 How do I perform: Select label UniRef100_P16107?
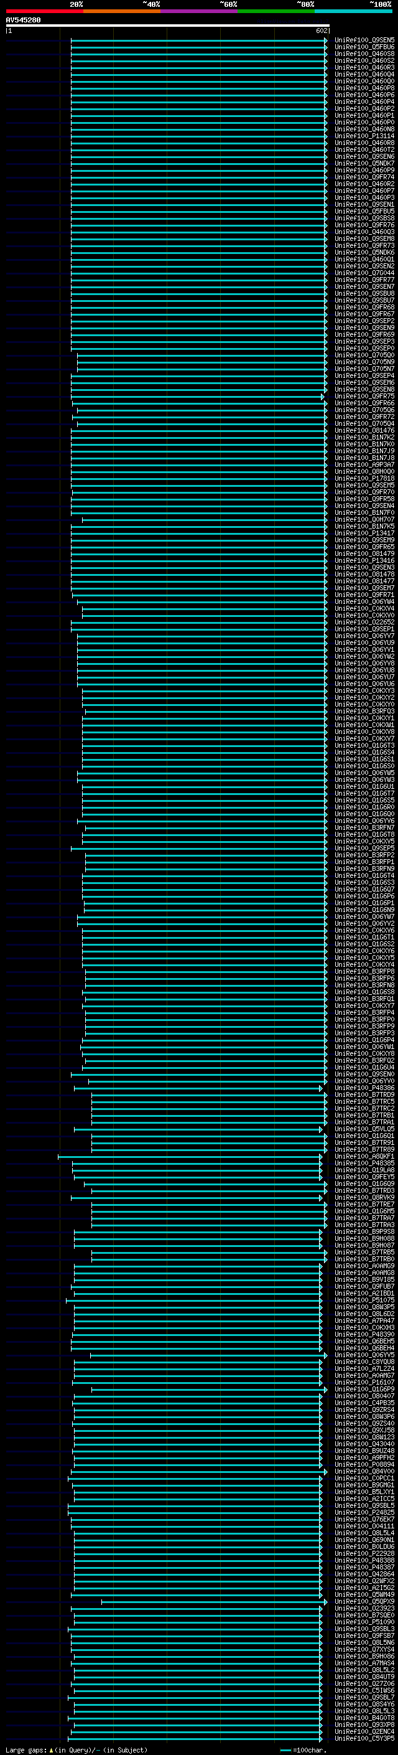[364, 1381]
